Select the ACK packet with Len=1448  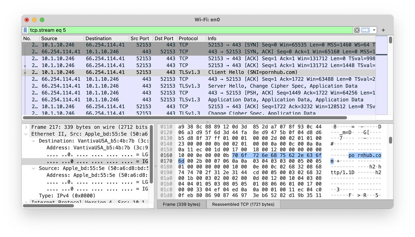(x=199, y=66)
